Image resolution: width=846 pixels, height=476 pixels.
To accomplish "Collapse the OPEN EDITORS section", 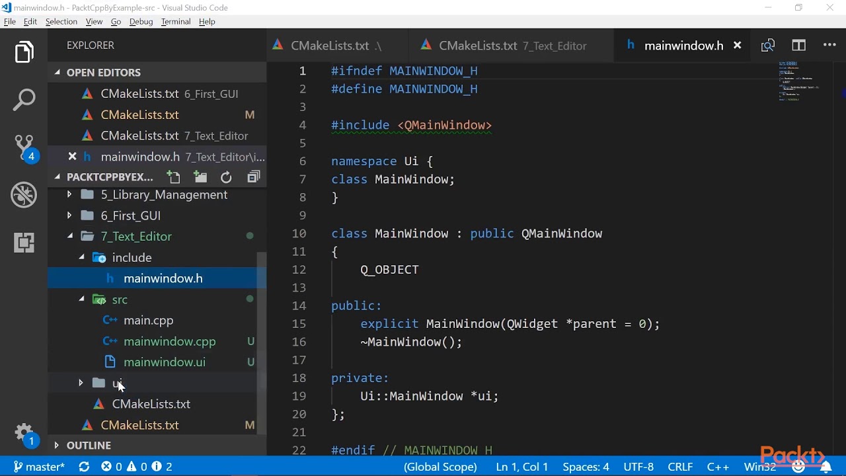I will [58, 73].
